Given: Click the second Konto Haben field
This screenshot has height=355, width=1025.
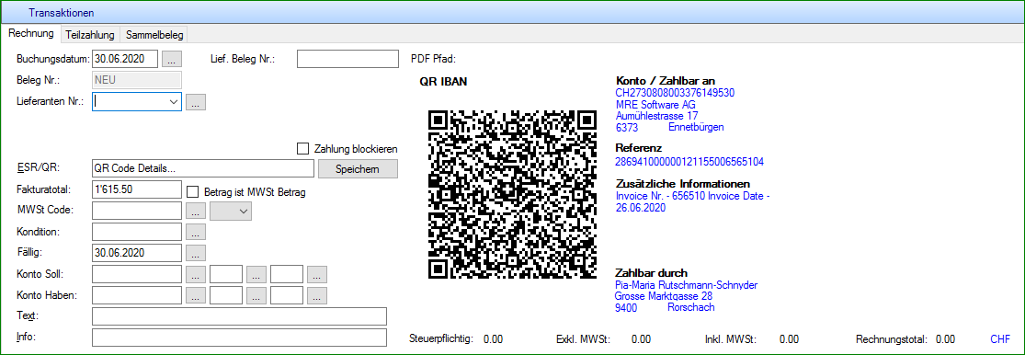Looking at the screenshot, I should click(227, 295).
